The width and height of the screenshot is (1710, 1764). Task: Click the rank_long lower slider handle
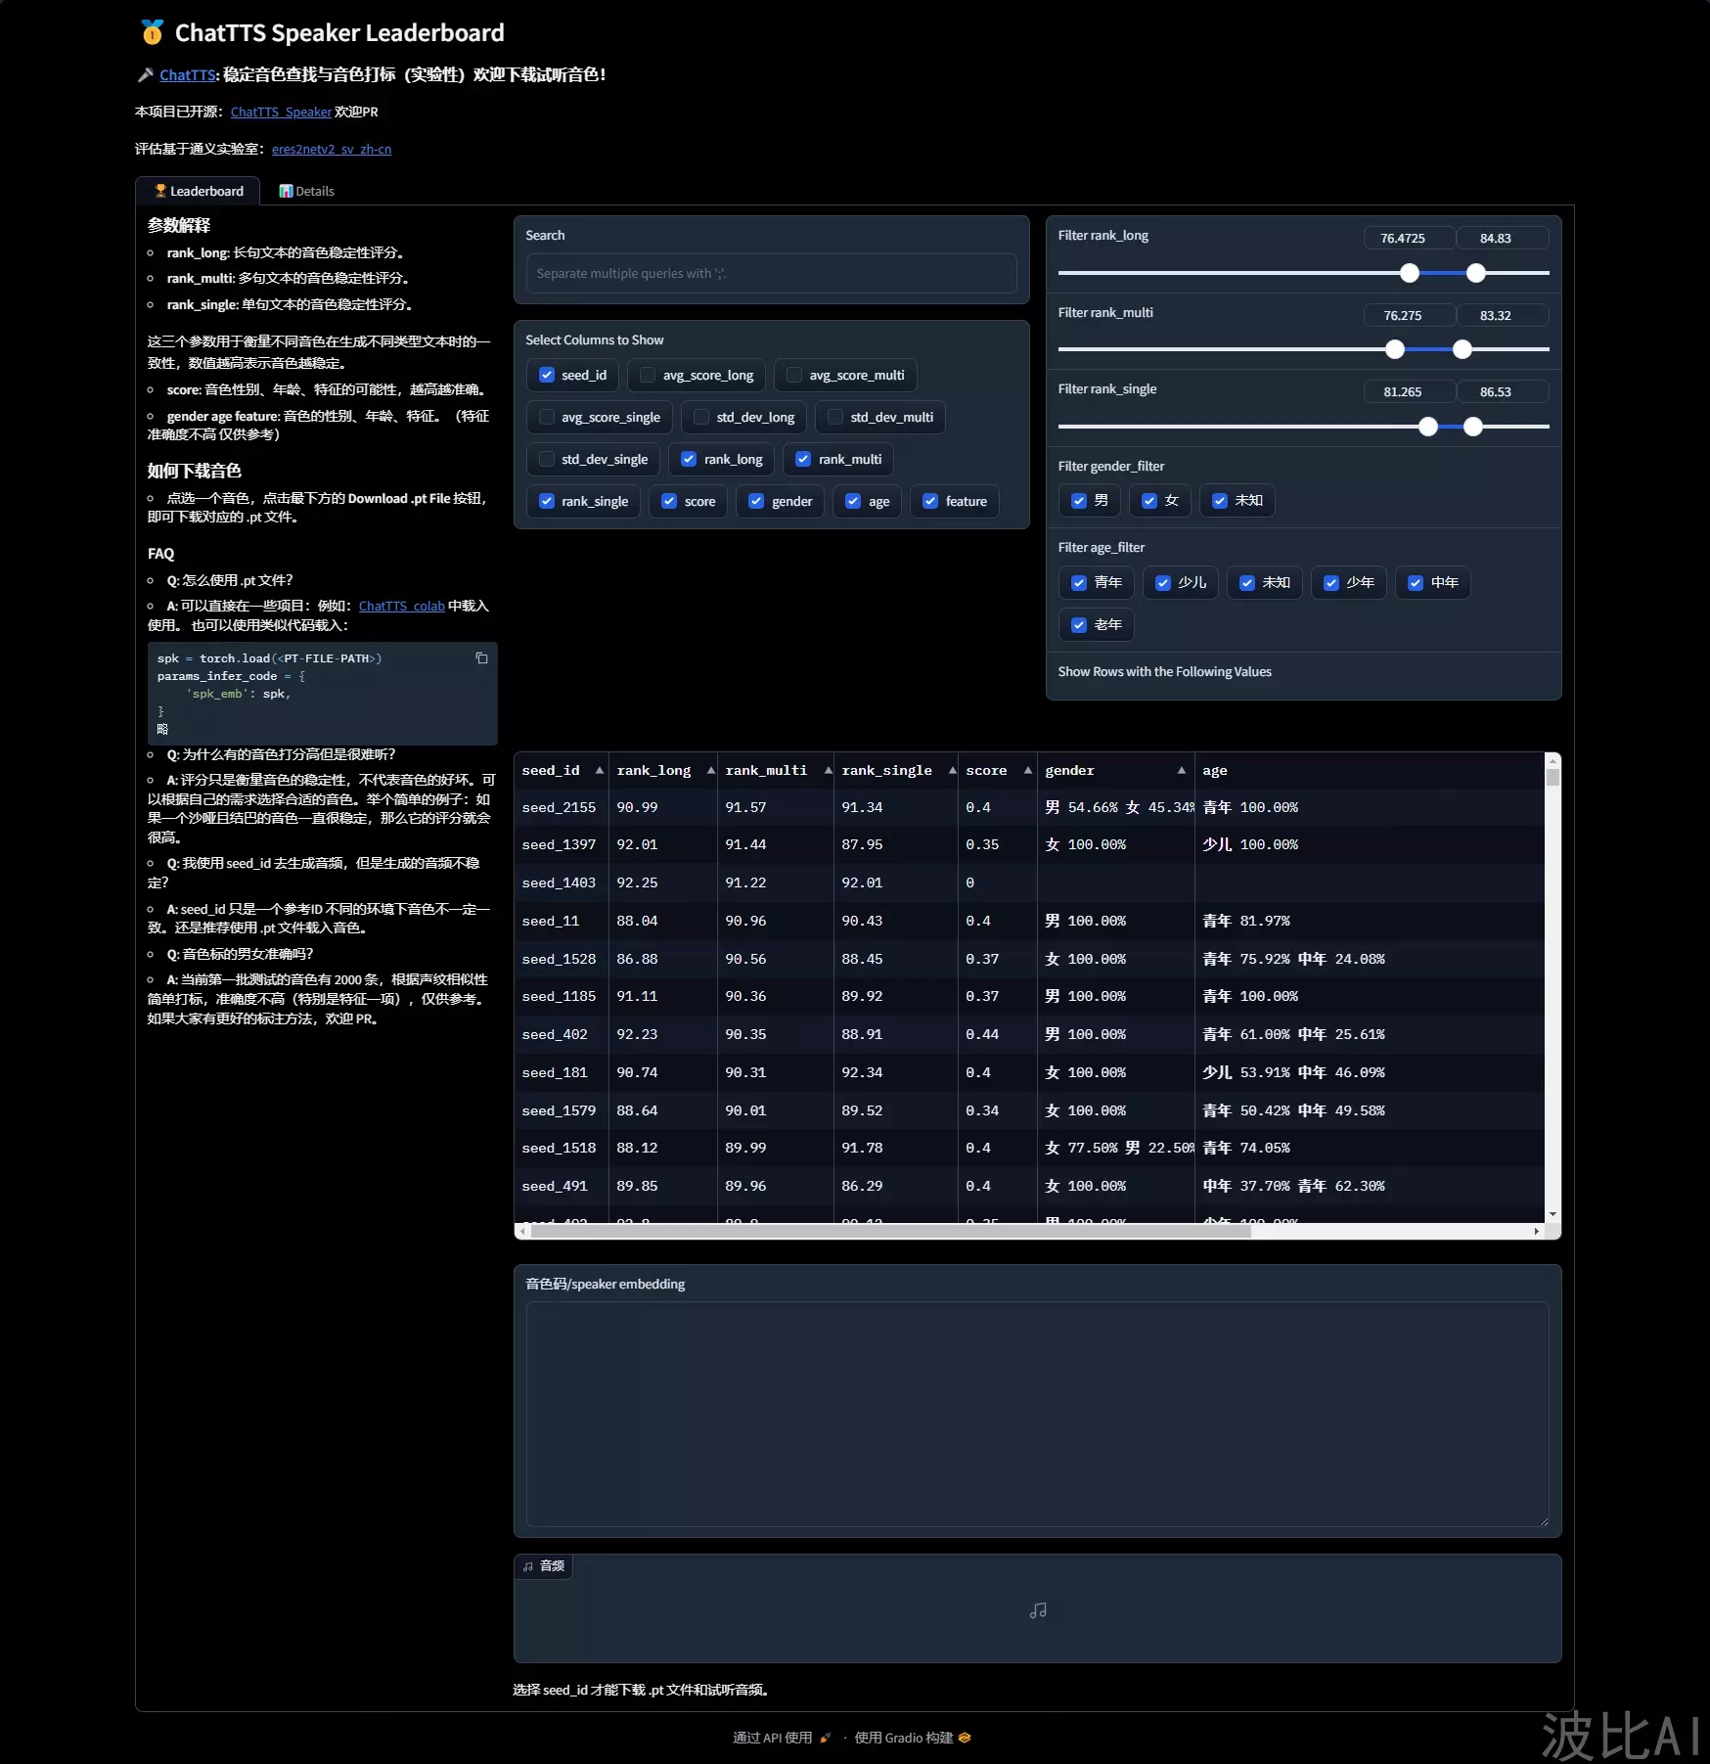point(1410,273)
